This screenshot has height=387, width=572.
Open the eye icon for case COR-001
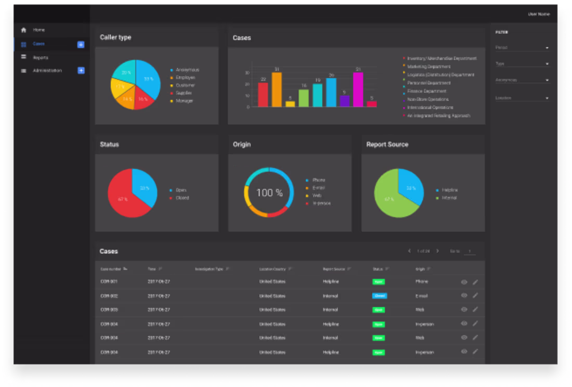click(x=464, y=281)
